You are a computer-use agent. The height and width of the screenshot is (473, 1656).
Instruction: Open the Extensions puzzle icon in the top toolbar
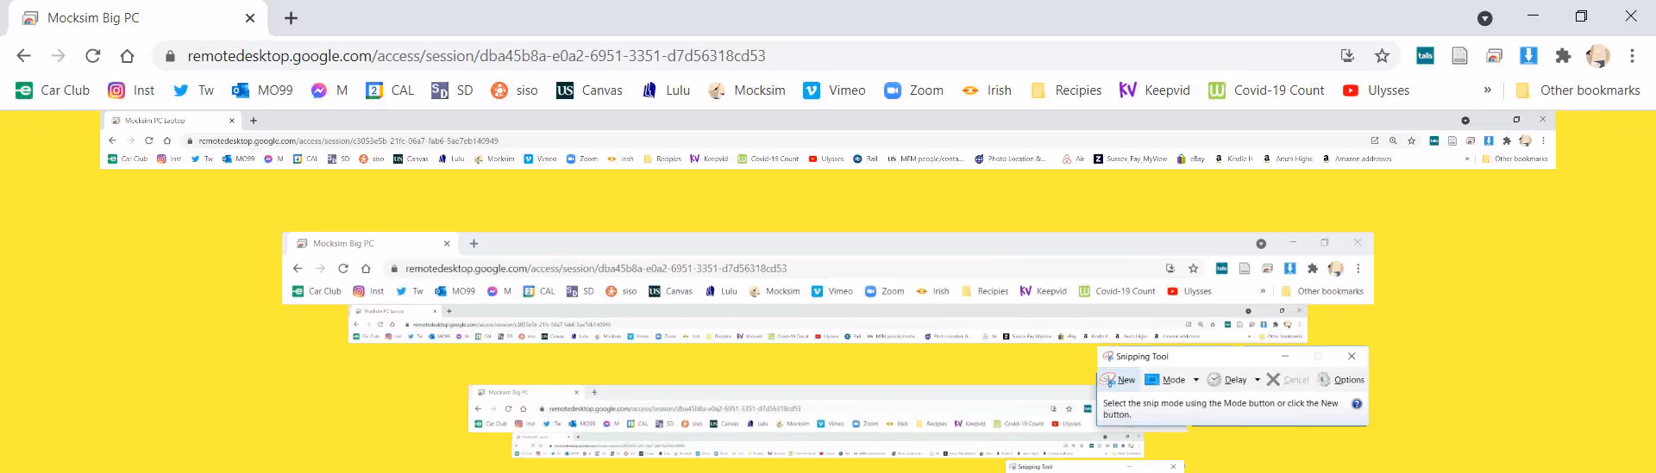click(1563, 56)
